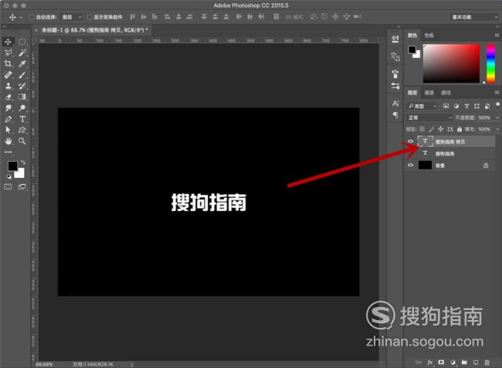This screenshot has height=368, width=502.
Task: Add a layer style with fx button
Action: [430, 363]
